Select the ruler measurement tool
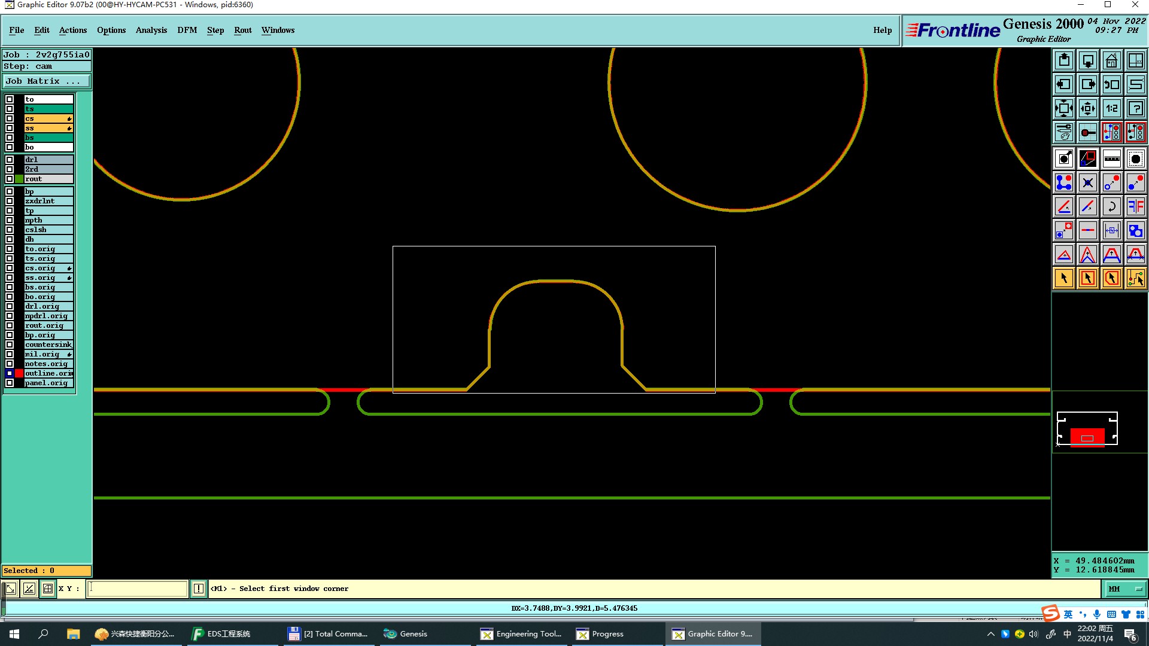The height and width of the screenshot is (646, 1149). (1111, 159)
